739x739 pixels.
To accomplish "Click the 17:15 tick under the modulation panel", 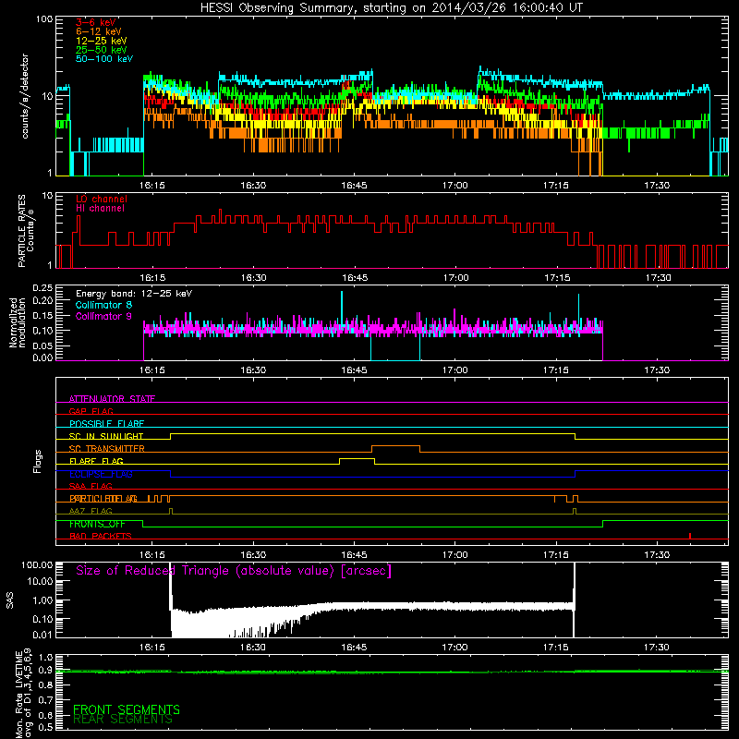I will (x=556, y=370).
